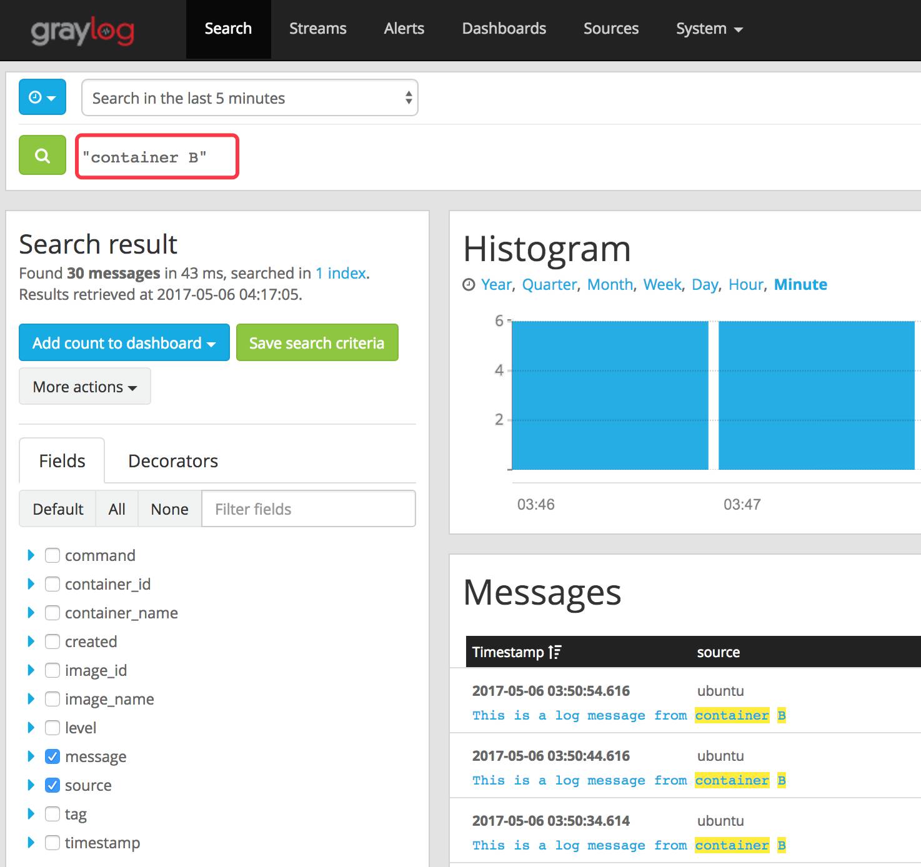This screenshot has width=921, height=867.
Task: Switch to the Decorators tab
Action: (172, 460)
